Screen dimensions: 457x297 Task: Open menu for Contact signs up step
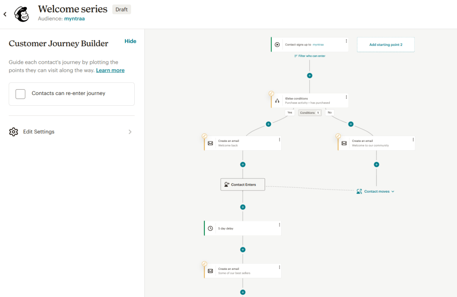346,41
